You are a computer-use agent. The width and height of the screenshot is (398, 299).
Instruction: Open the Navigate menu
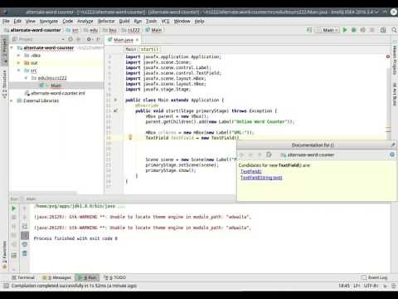click(49, 21)
